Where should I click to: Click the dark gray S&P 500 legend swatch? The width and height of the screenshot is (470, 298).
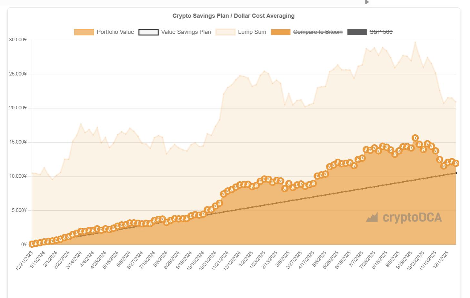click(x=357, y=32)
